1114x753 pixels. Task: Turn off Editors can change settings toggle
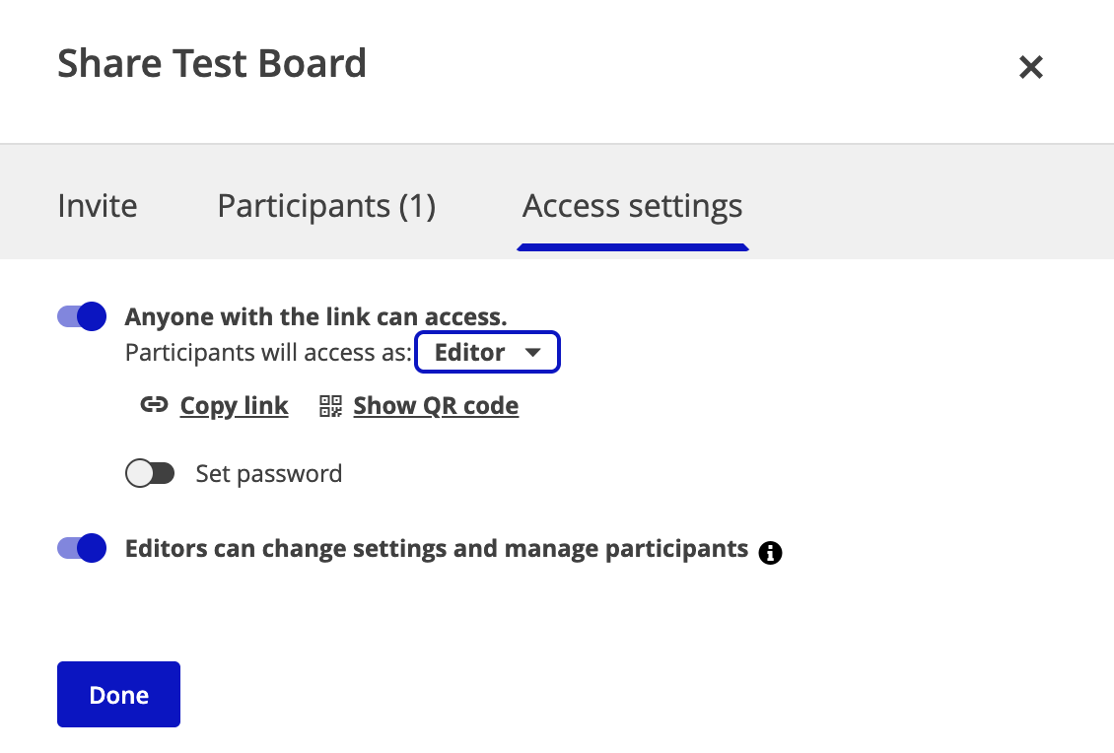point(82,548)
